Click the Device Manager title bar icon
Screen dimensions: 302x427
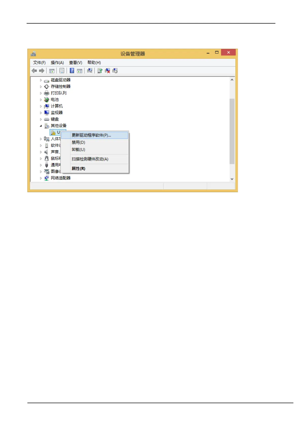coord(33,54)
